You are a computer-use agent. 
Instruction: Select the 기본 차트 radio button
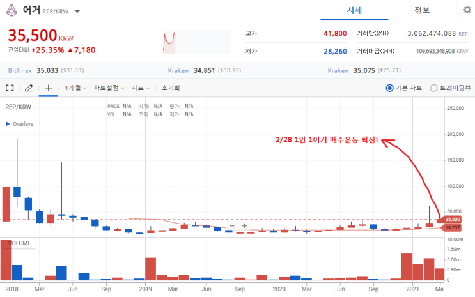[389, 88]
